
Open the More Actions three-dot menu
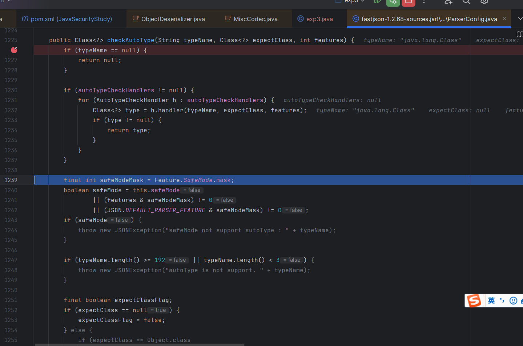tap(424, 1)
